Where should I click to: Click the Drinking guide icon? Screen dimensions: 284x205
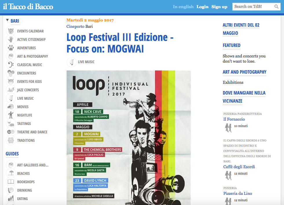11,190
